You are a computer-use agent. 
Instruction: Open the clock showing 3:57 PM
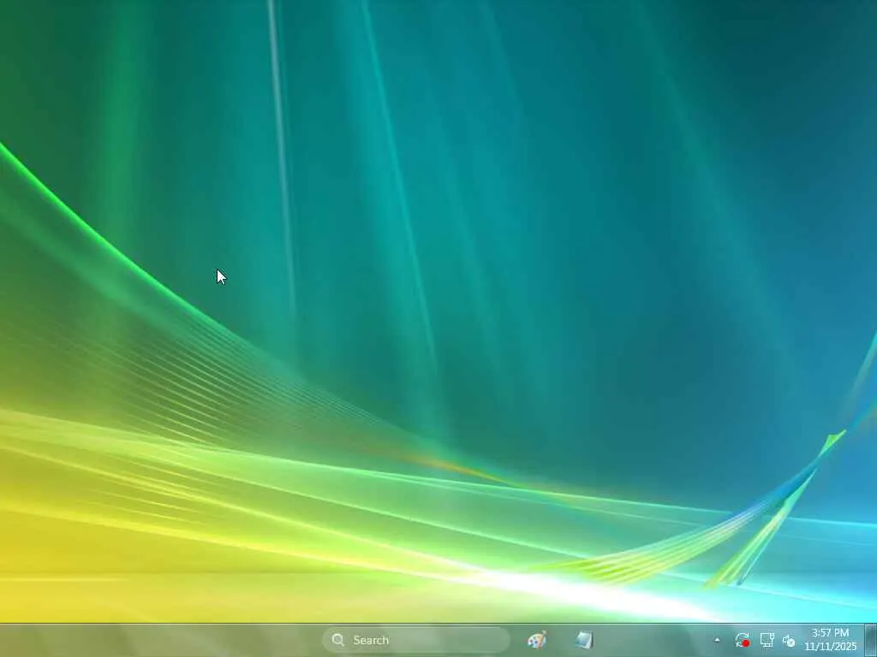(x=831, y=640)
